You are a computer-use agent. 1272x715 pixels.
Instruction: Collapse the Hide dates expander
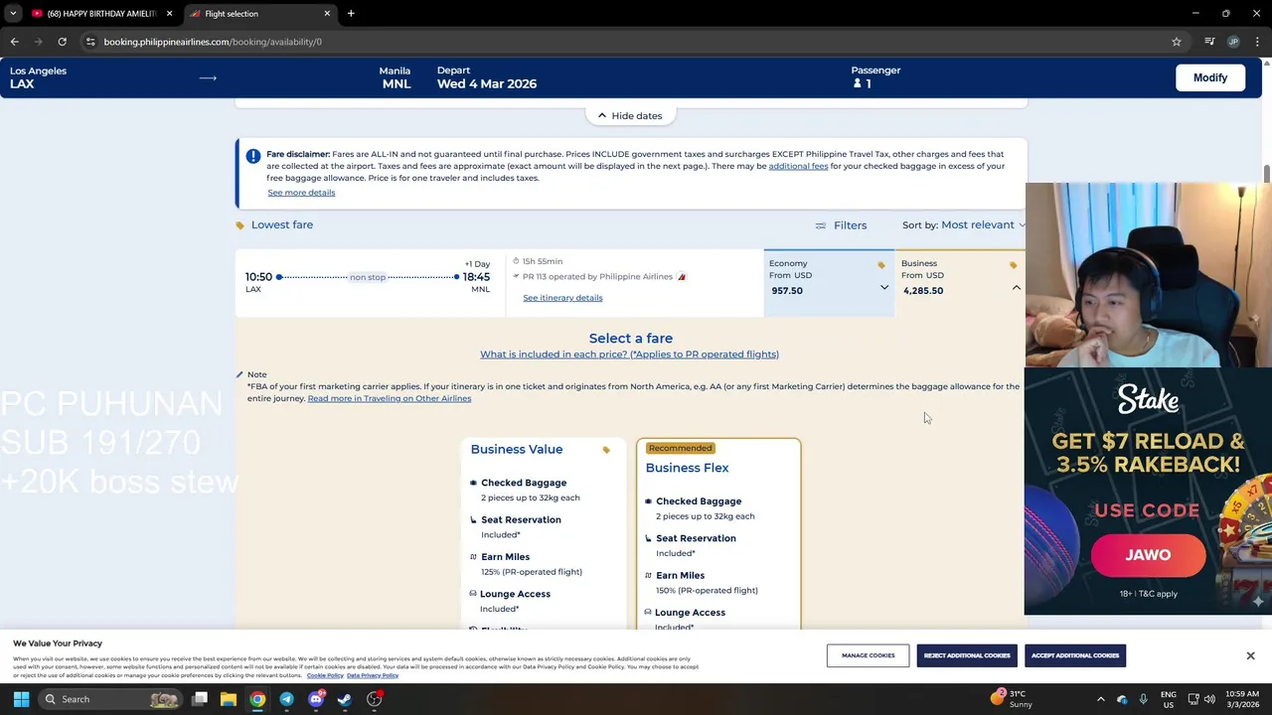pyautogui.click(x=630, y=116)
